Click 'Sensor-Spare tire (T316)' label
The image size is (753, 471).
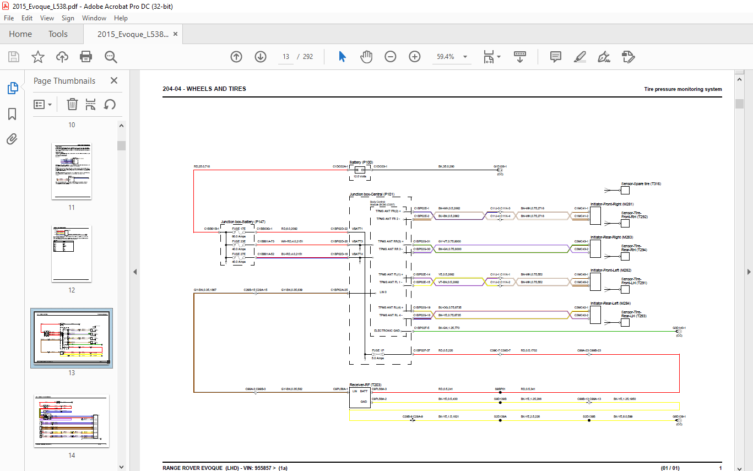[641, 183]
